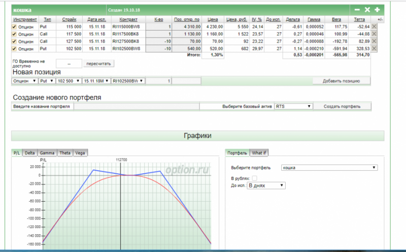Image resolution: width=406 pixels, height=252 pixels.
Task: Click the portfolio name input field
Action: point(136,107)
